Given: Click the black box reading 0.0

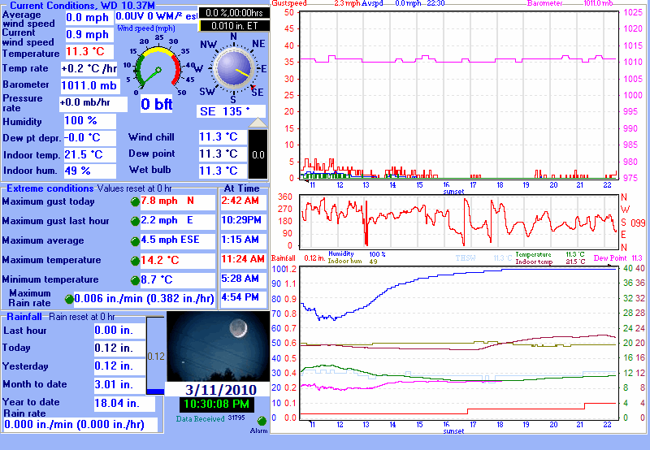Looking at the screenshot, I should click(258, 154).
